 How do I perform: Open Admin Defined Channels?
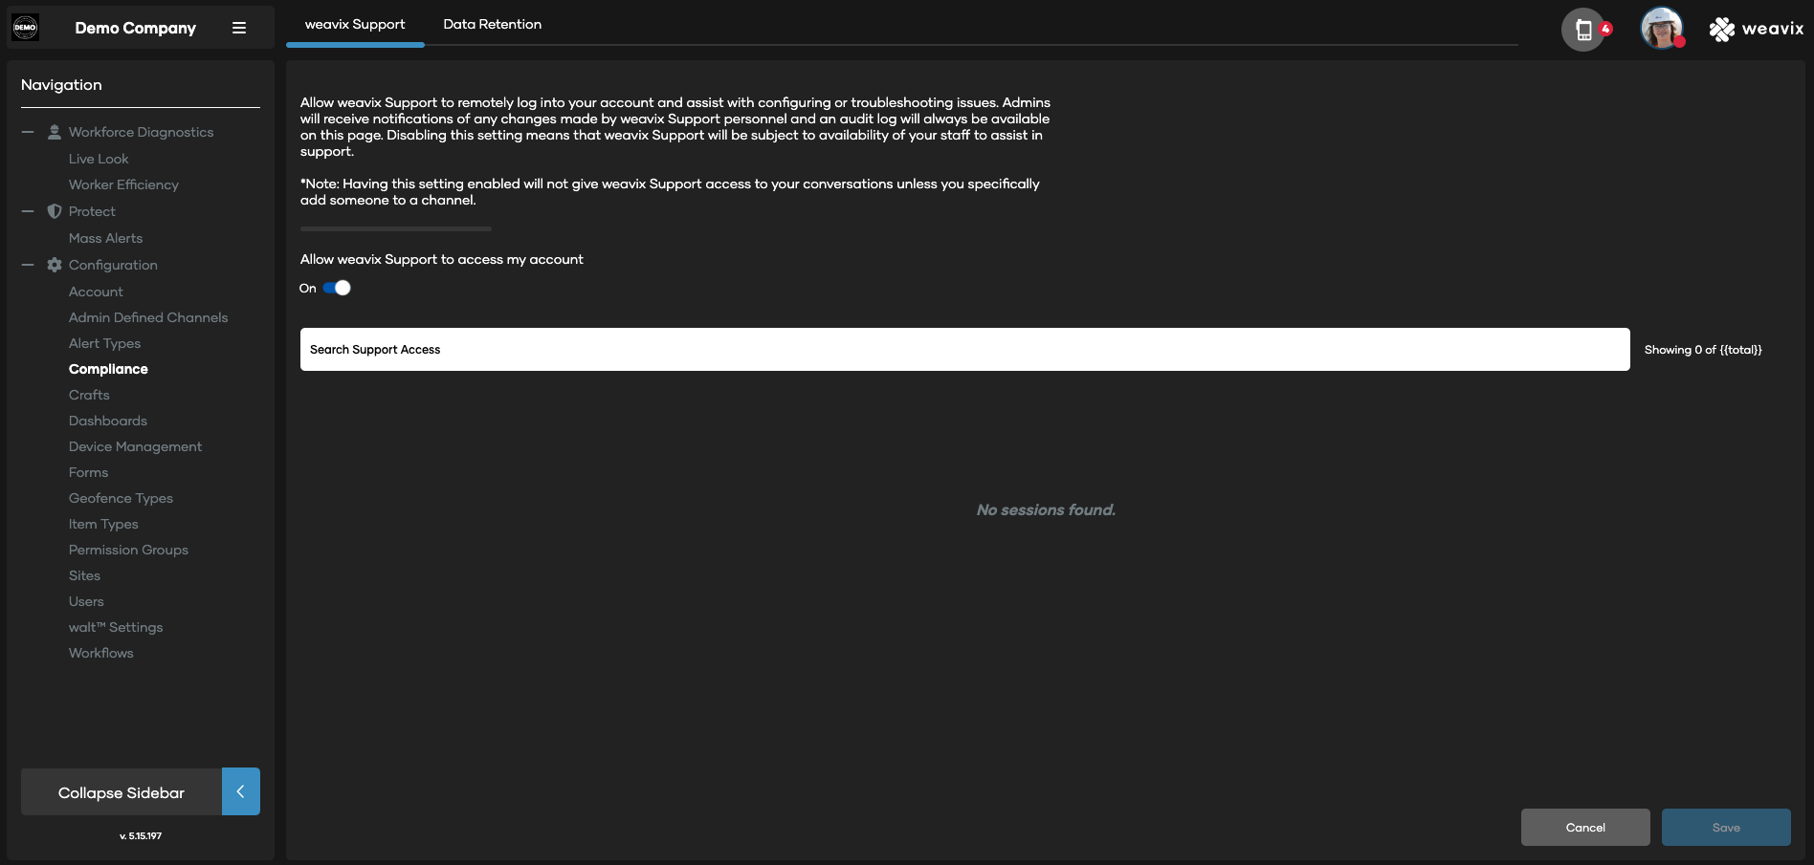148,317
